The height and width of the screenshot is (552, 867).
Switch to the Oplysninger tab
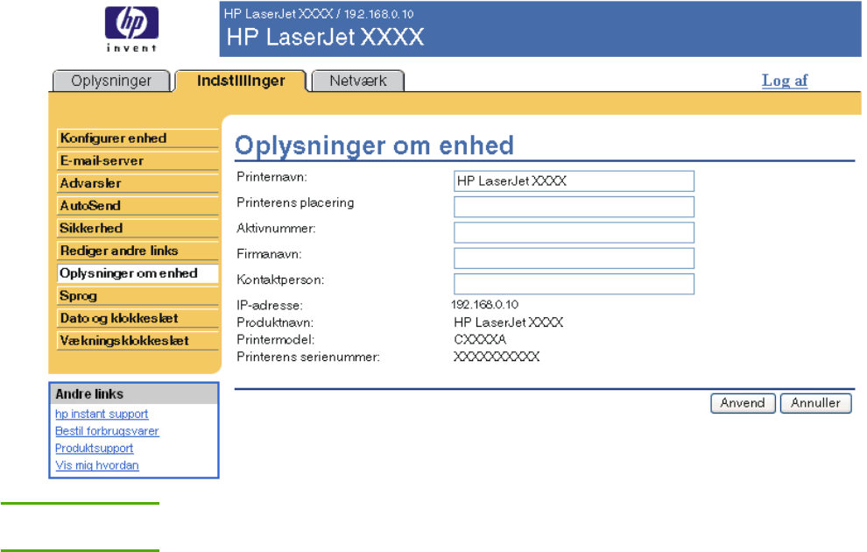(111, 81)
